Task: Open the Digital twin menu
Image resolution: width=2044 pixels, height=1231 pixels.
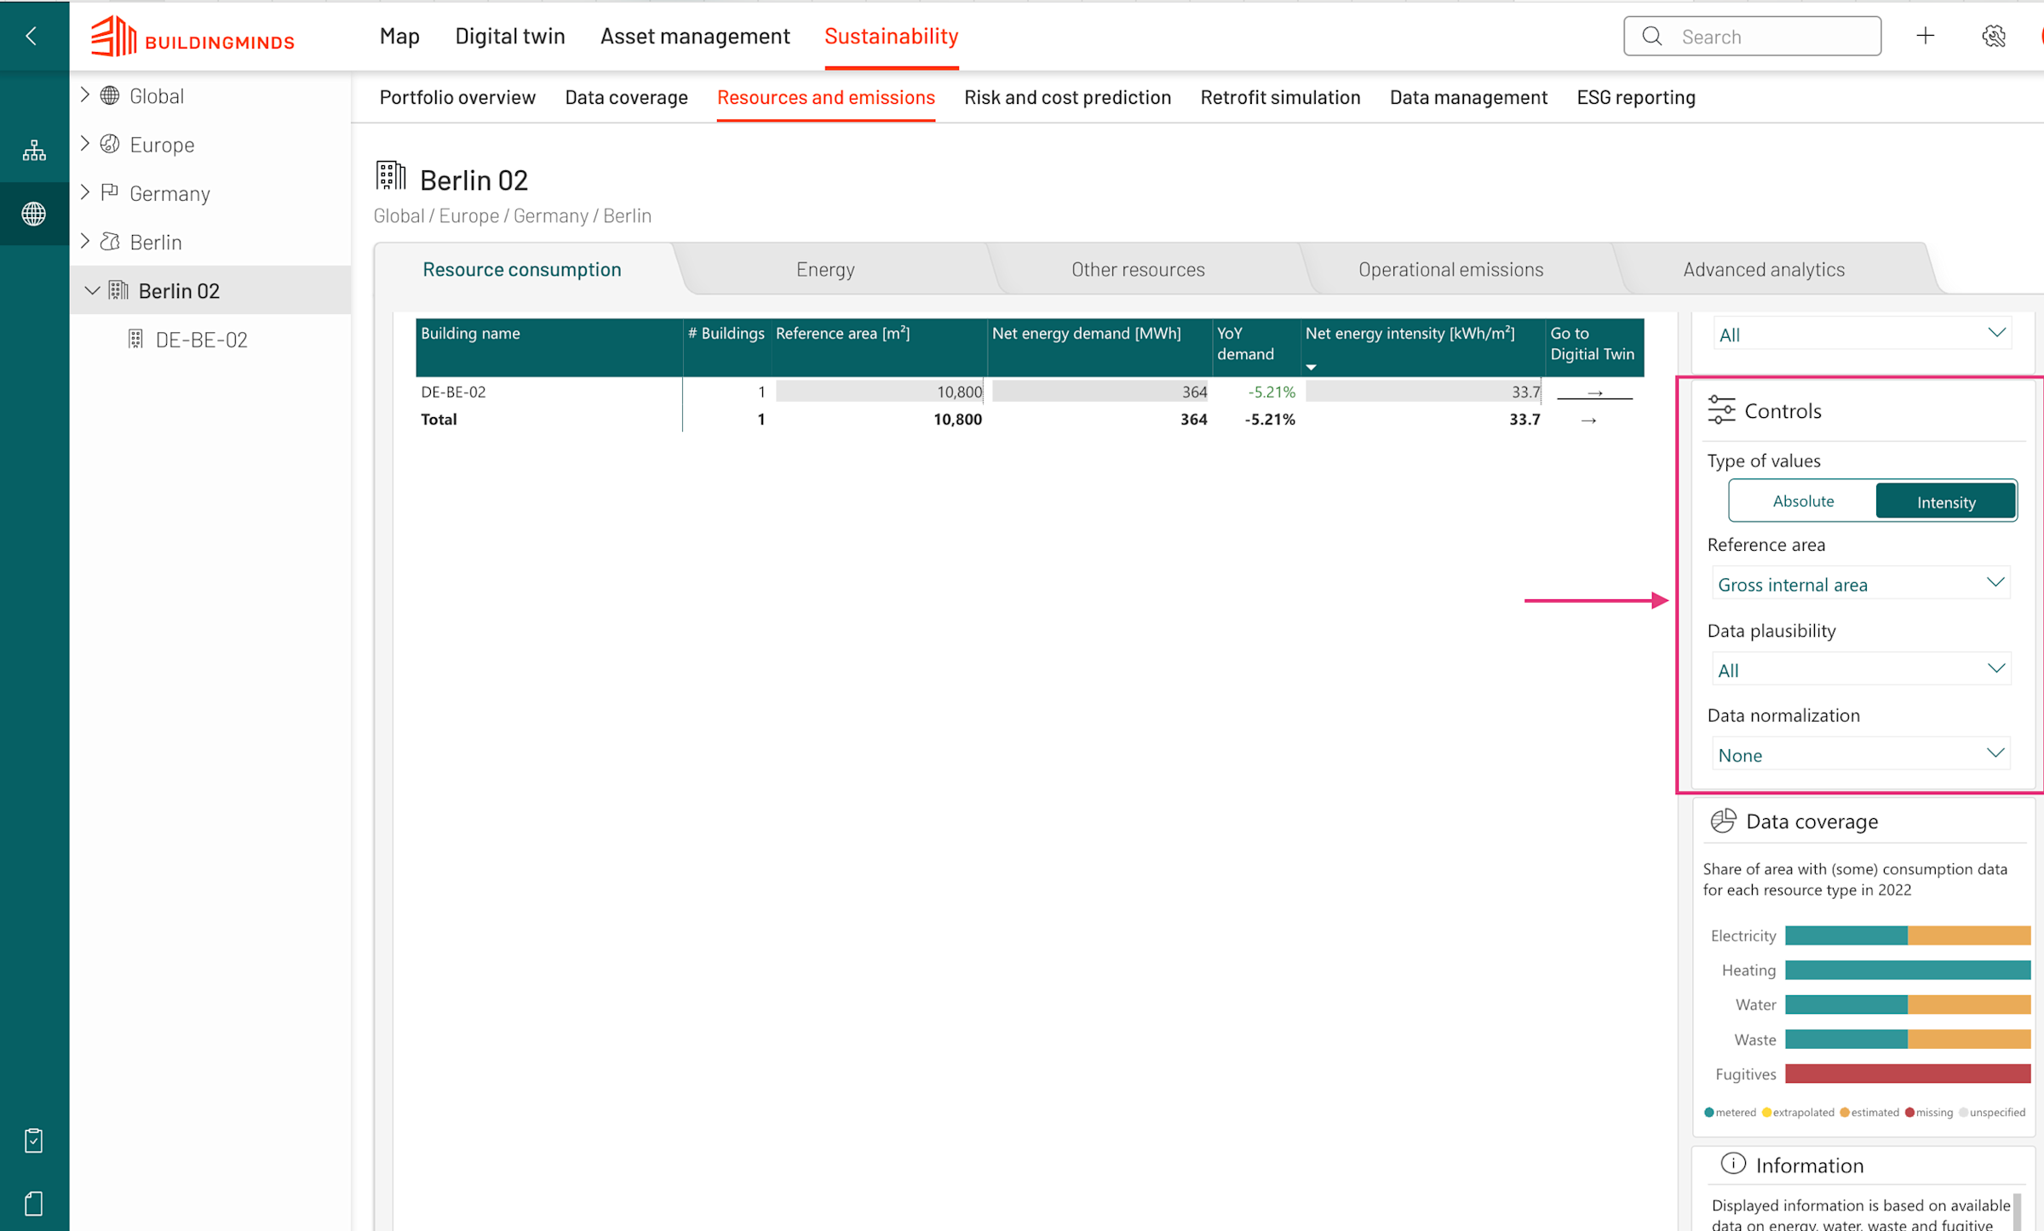Action: (x=509, y=37)
